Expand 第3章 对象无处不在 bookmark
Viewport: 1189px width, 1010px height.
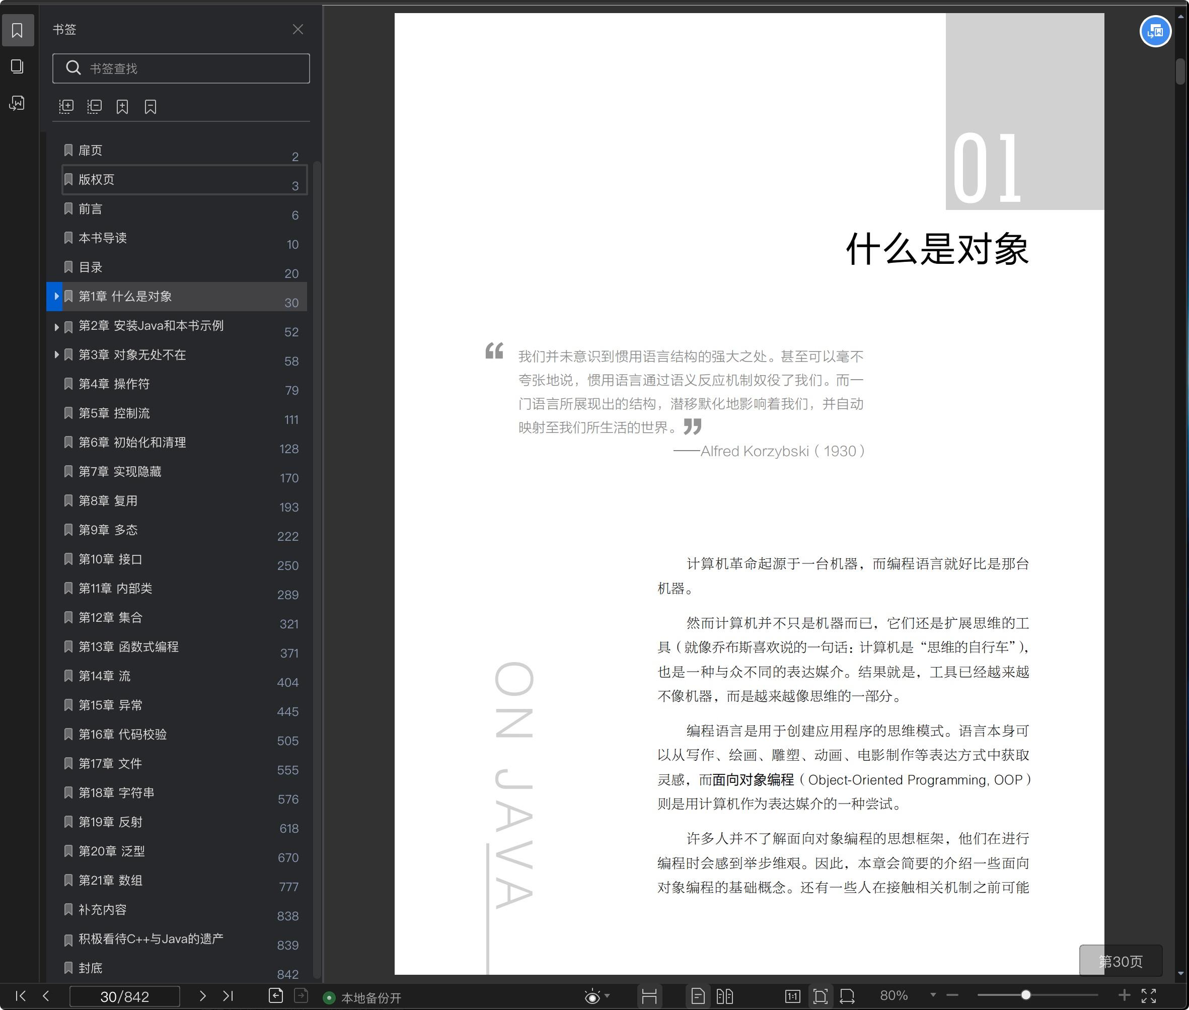56,355
